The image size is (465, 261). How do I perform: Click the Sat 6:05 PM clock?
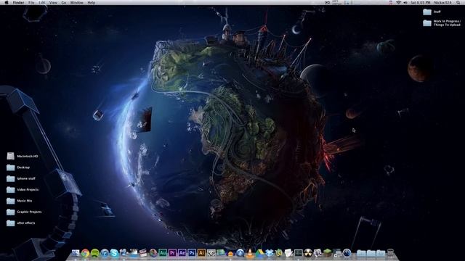420,2
